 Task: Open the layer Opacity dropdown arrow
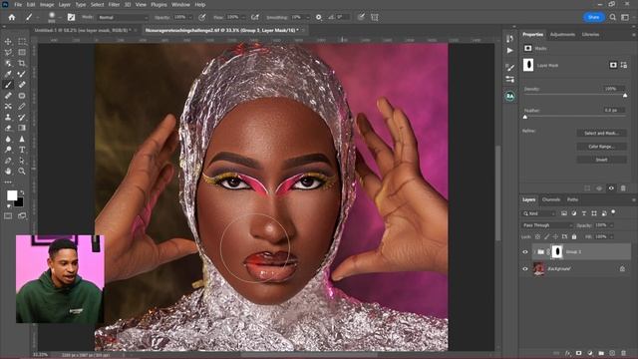[x=611, y=225]
